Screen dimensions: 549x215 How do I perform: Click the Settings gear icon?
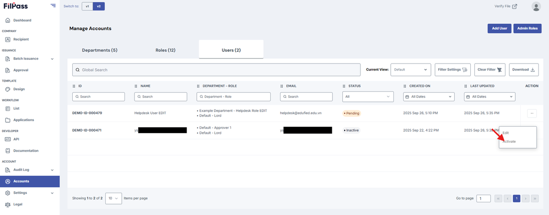tap(8, 193)
